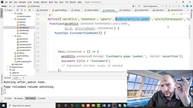The width and height of the screenshot is (193, 108).
Task: Click the run with coverage icon
Action: pos(170,6)
